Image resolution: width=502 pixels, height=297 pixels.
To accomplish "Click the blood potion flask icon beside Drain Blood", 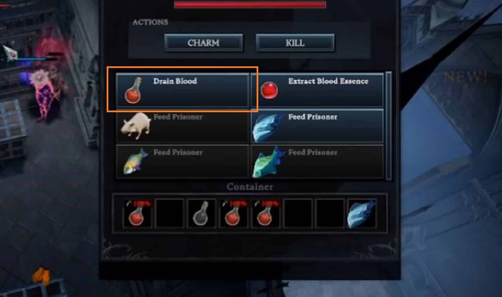I will pos(133,90).
